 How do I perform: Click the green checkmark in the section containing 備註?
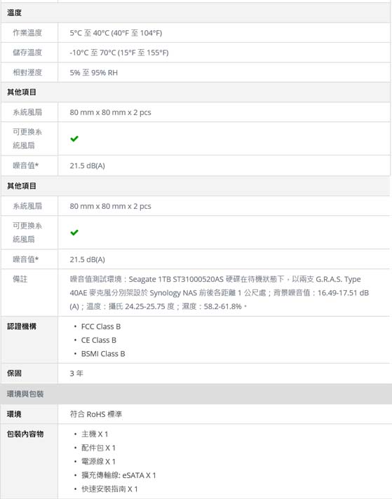(74, 233)
